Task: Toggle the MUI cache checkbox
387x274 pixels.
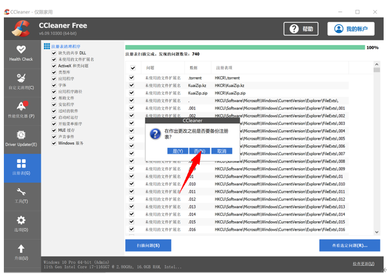Action: pos(54,130)
